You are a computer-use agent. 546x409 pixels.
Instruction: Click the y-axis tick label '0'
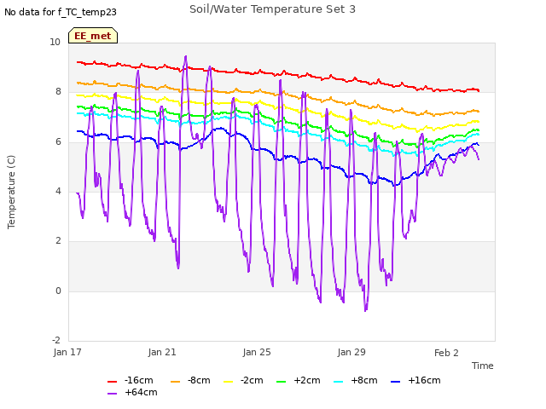[58, 291]
